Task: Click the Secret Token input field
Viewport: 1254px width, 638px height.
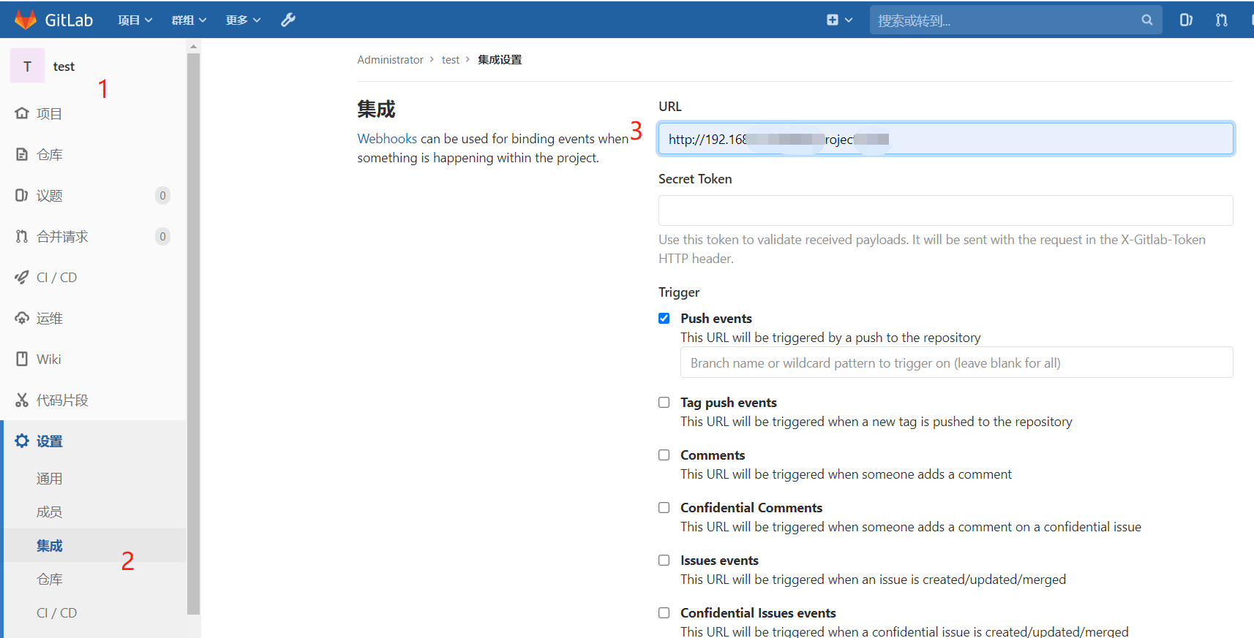Action: 945,210
